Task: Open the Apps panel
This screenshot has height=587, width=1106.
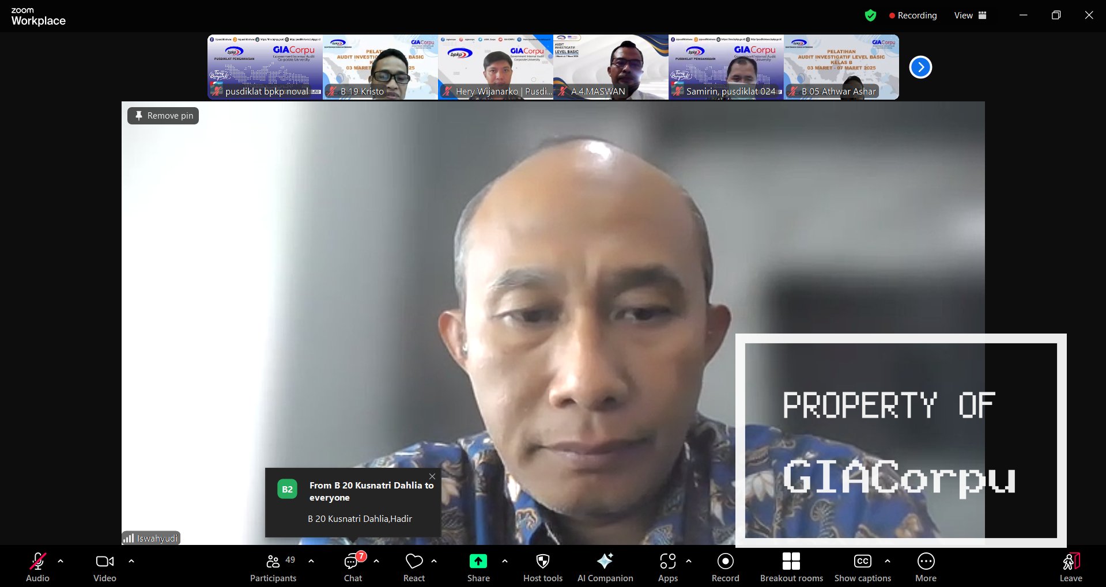Action: [x=667, y=567]
